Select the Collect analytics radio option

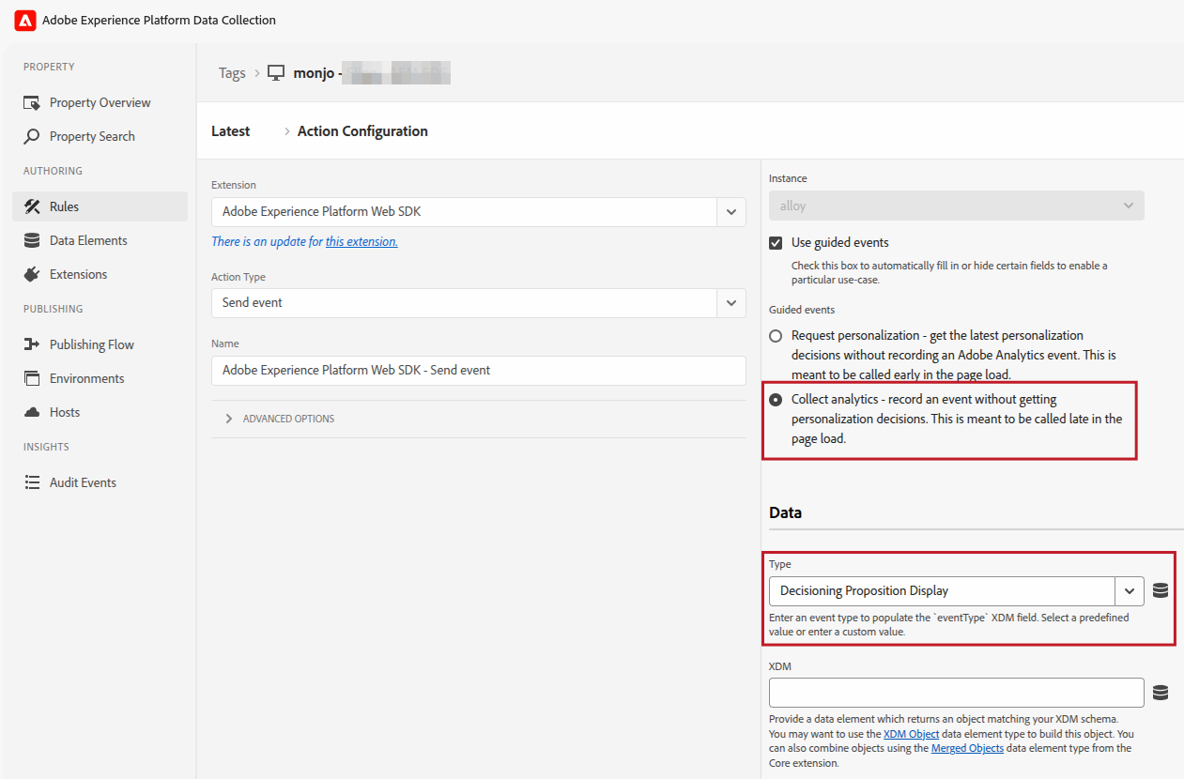pyautogui.click(x=776, y=400)
